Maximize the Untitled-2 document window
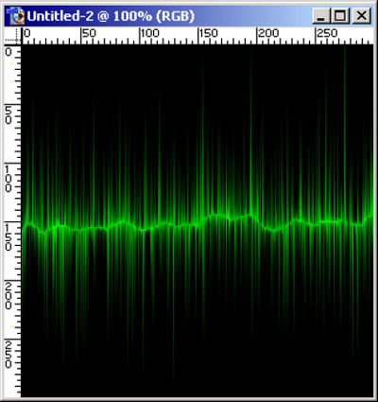The width and height of the screenshot is (378, 402). 340,16
